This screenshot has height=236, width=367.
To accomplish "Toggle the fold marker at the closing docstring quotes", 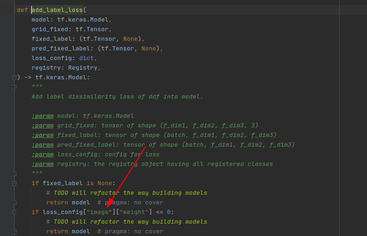I will [x=14, y=174].
